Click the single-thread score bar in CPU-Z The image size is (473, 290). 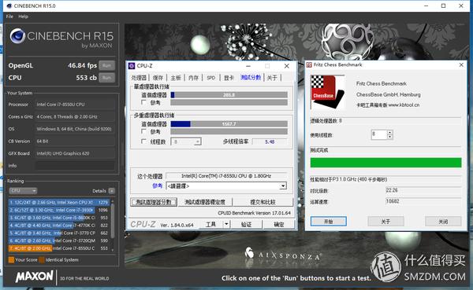tap(229, 95)
